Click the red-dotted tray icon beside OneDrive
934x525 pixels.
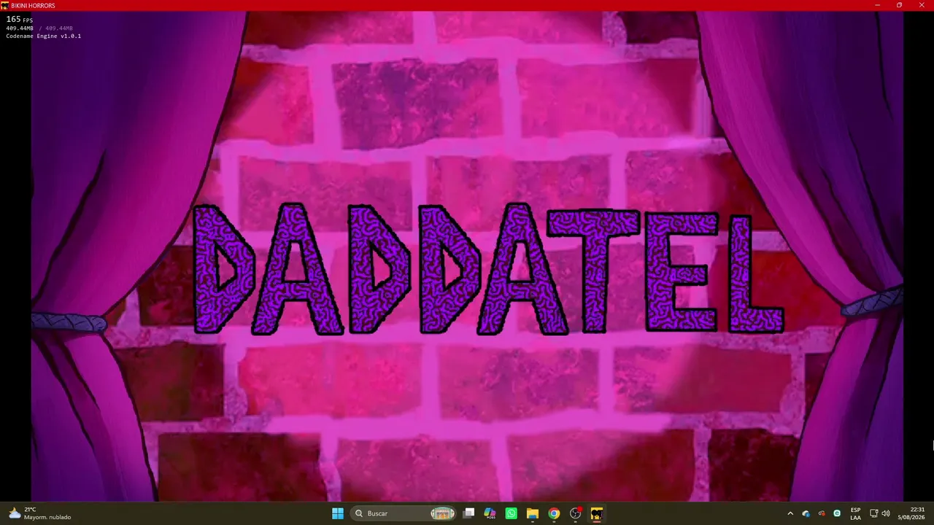pos(822,513)
